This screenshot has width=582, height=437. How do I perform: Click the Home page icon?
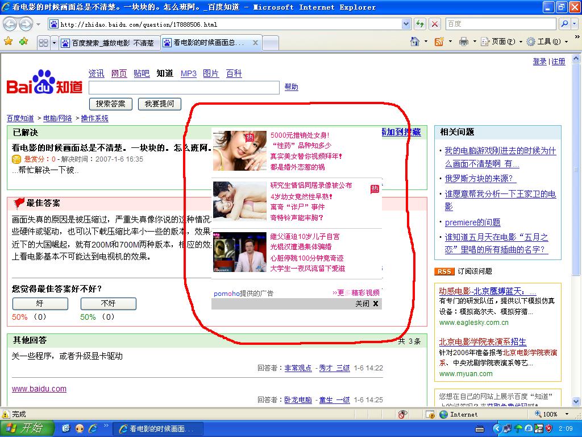[x=415, y=41]
